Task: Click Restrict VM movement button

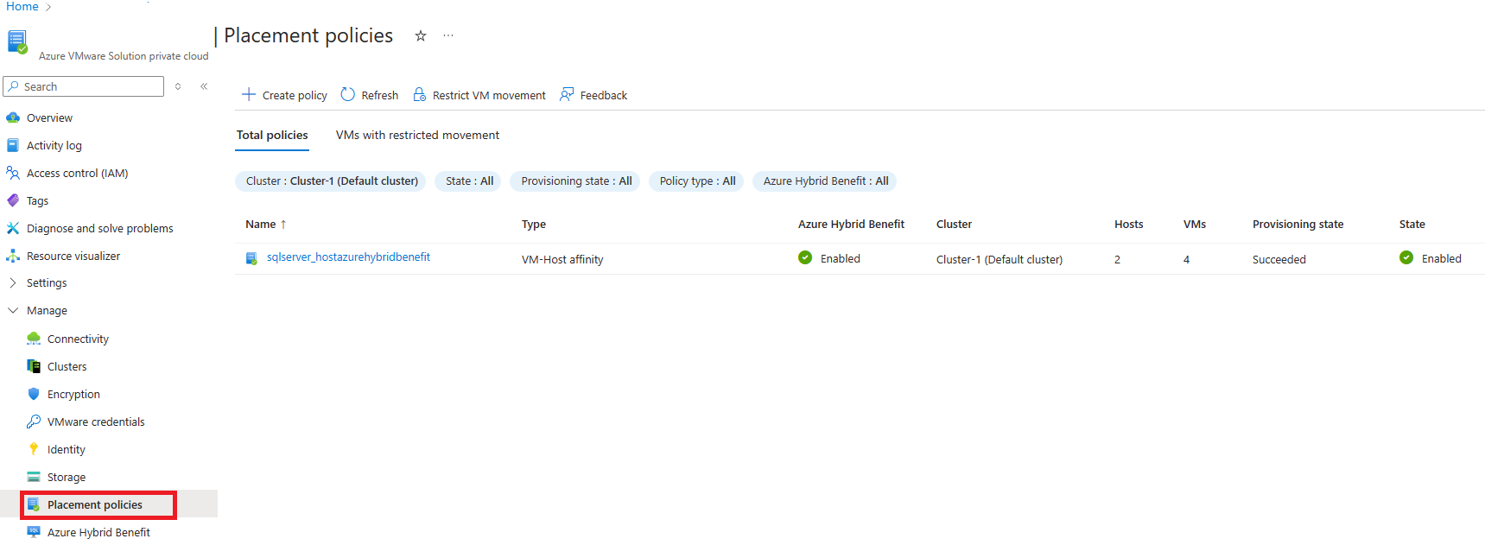Action: 479,95
